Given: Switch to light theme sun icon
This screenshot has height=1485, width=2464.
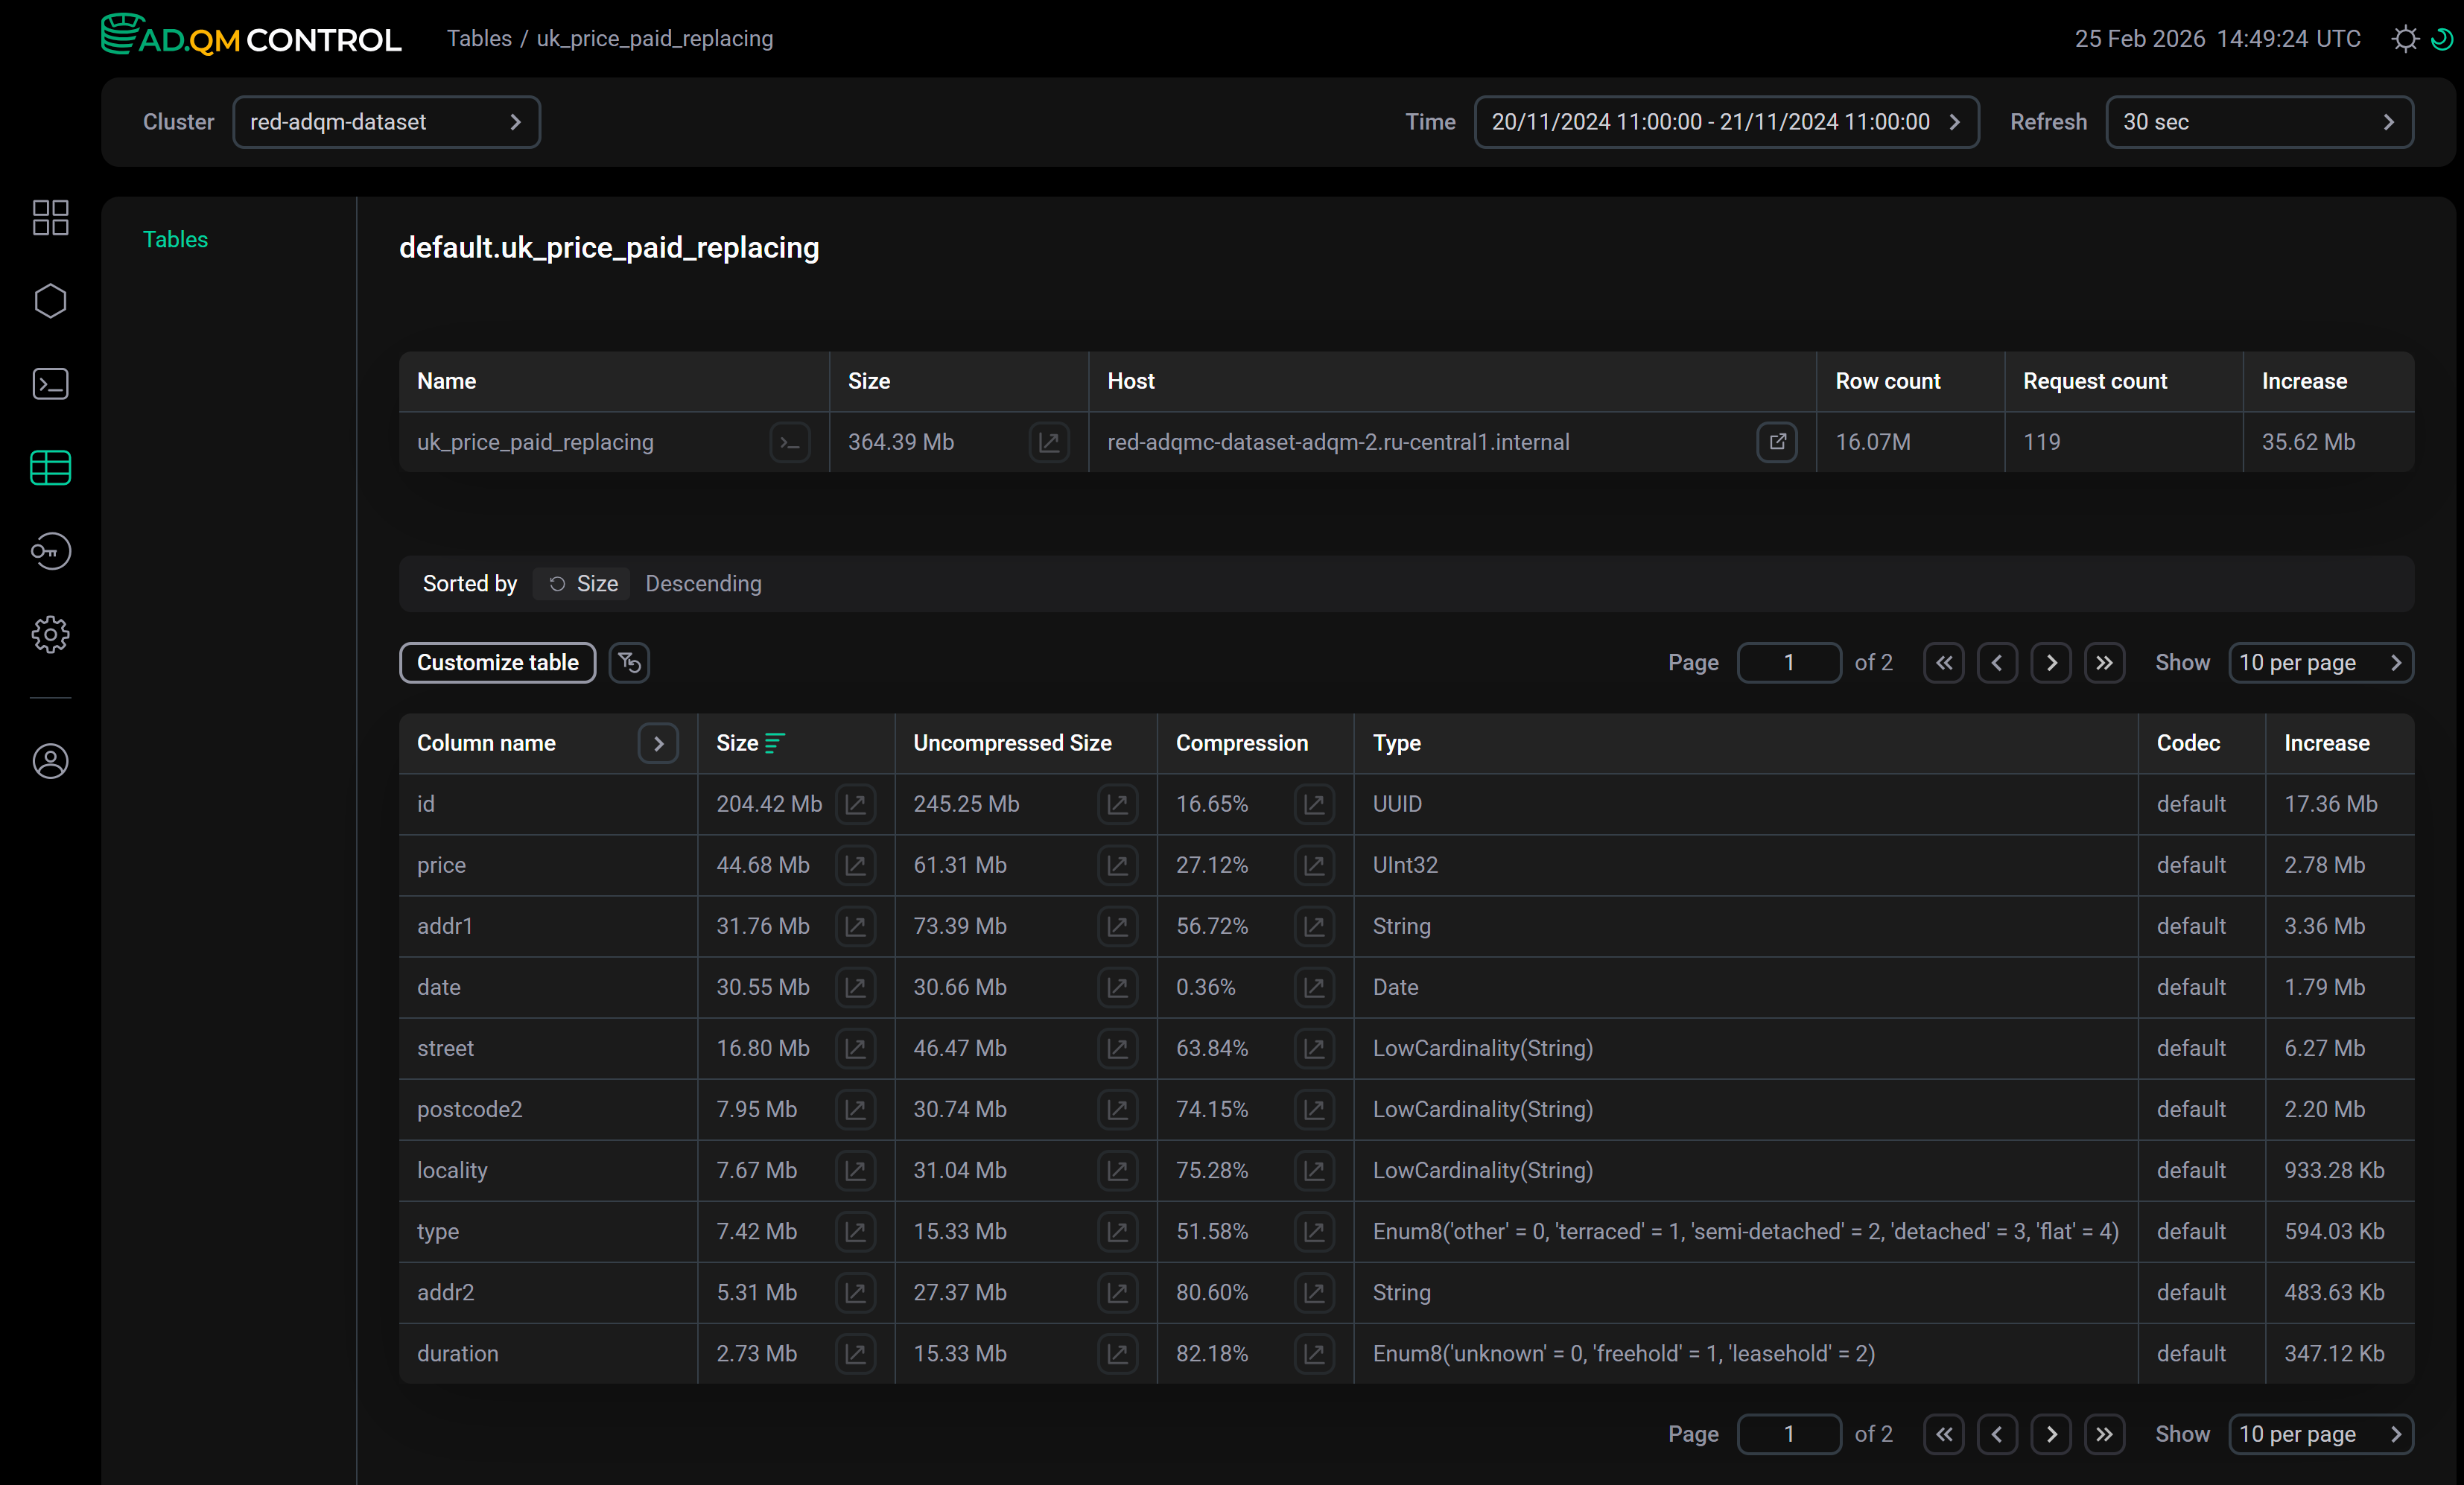Looking at the screenshot, I should [x=2405, y=39].
